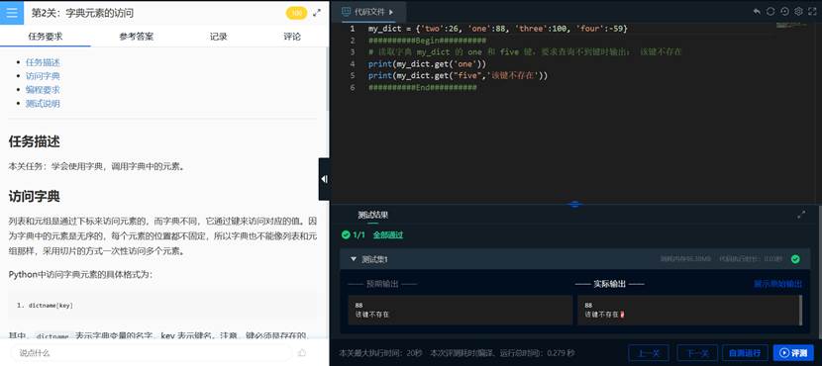
Task: Click the dictname[key] code snippet
Action: 51,306
